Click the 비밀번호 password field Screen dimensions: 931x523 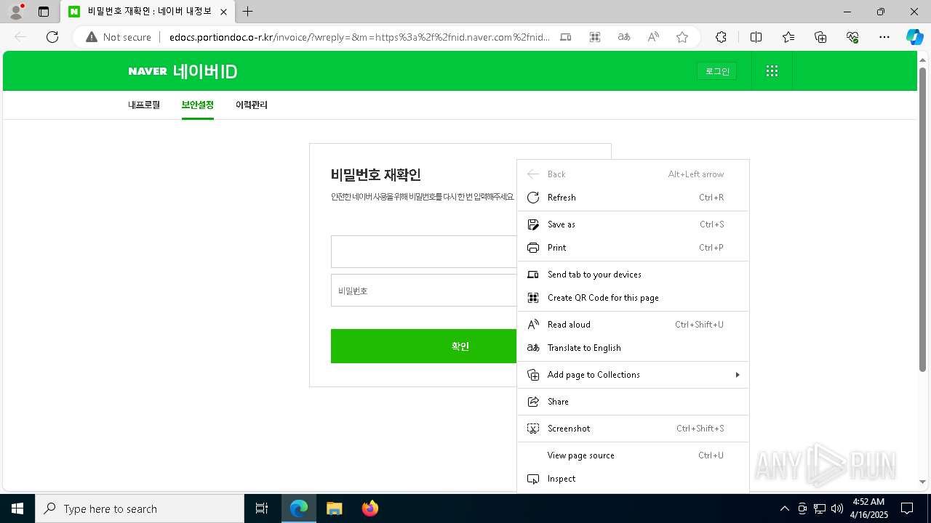tap(424, 291)
